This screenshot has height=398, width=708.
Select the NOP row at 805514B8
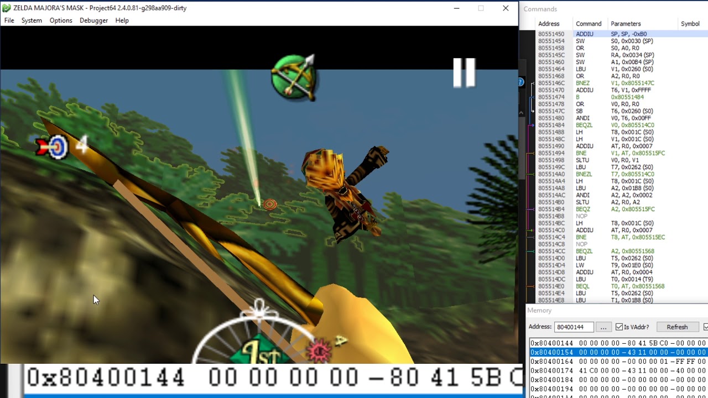(622, 216)
